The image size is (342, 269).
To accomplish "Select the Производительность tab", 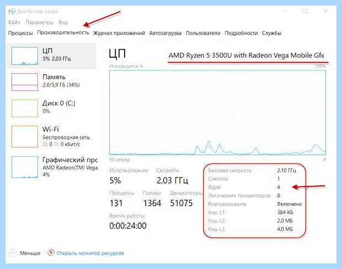I will (63, 32).
